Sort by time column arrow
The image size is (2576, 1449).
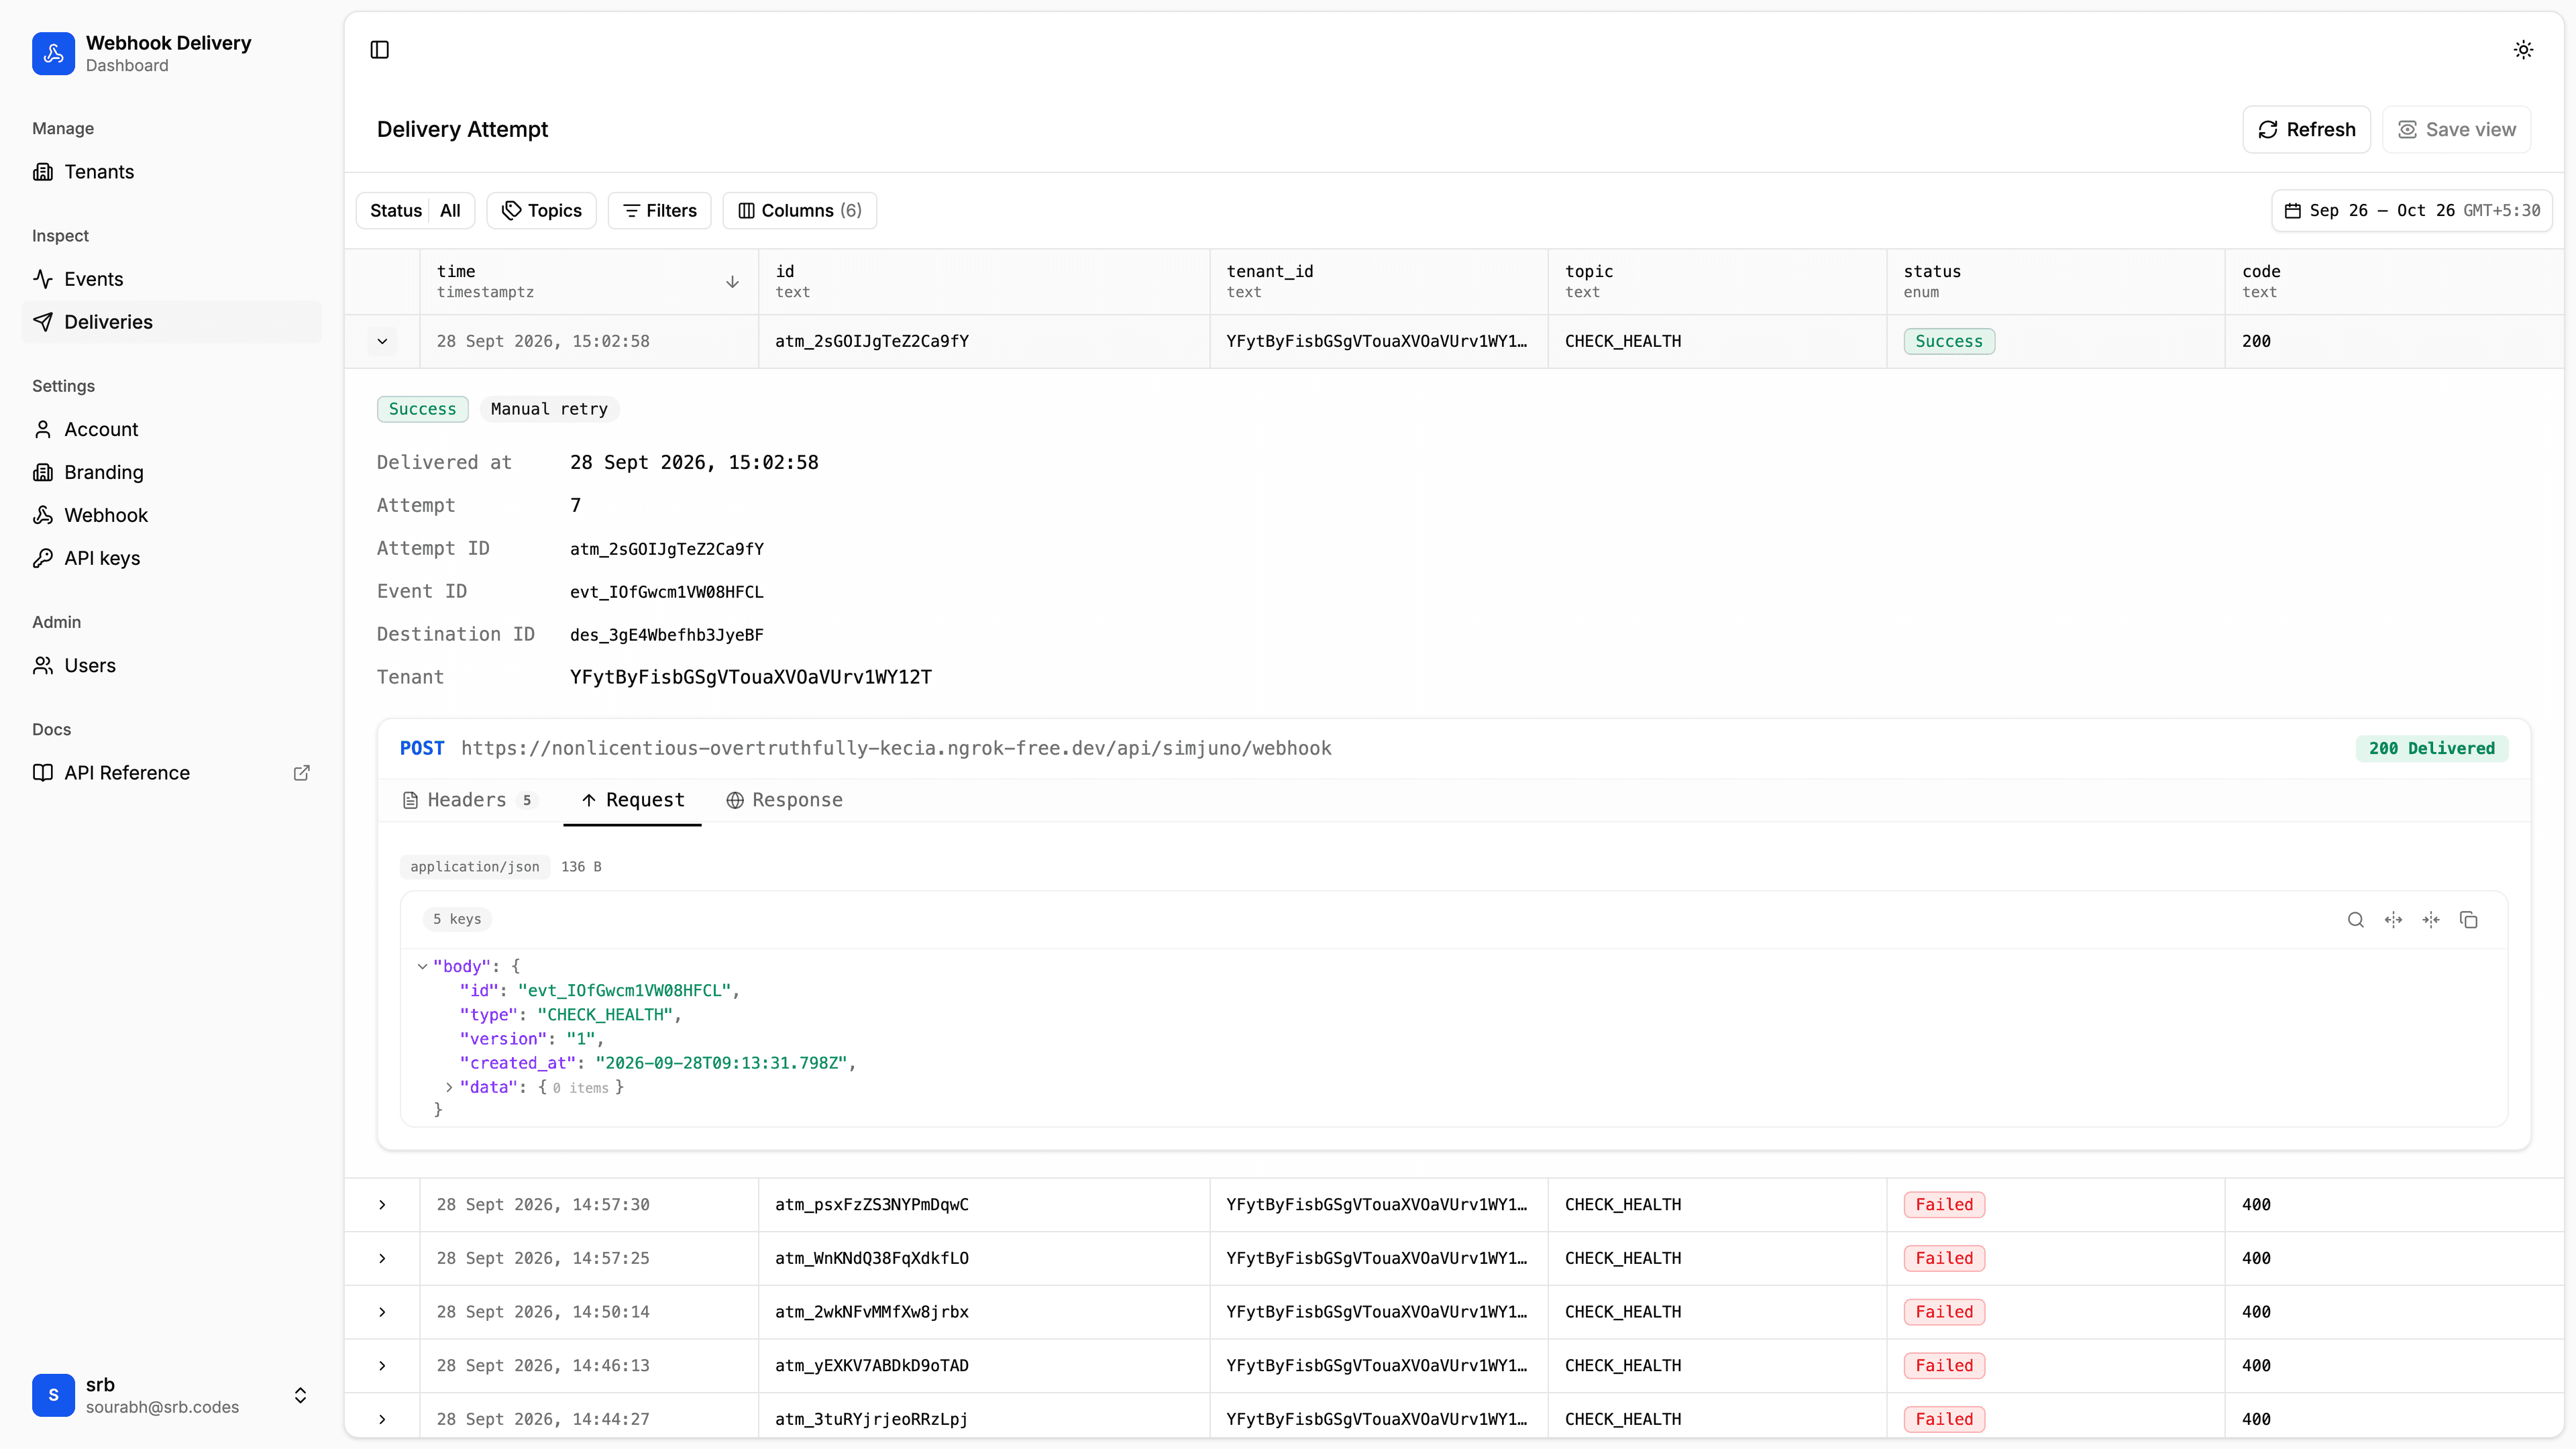(732, 282)
